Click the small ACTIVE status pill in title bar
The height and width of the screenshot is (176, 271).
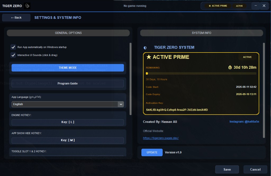click(239, 6)
